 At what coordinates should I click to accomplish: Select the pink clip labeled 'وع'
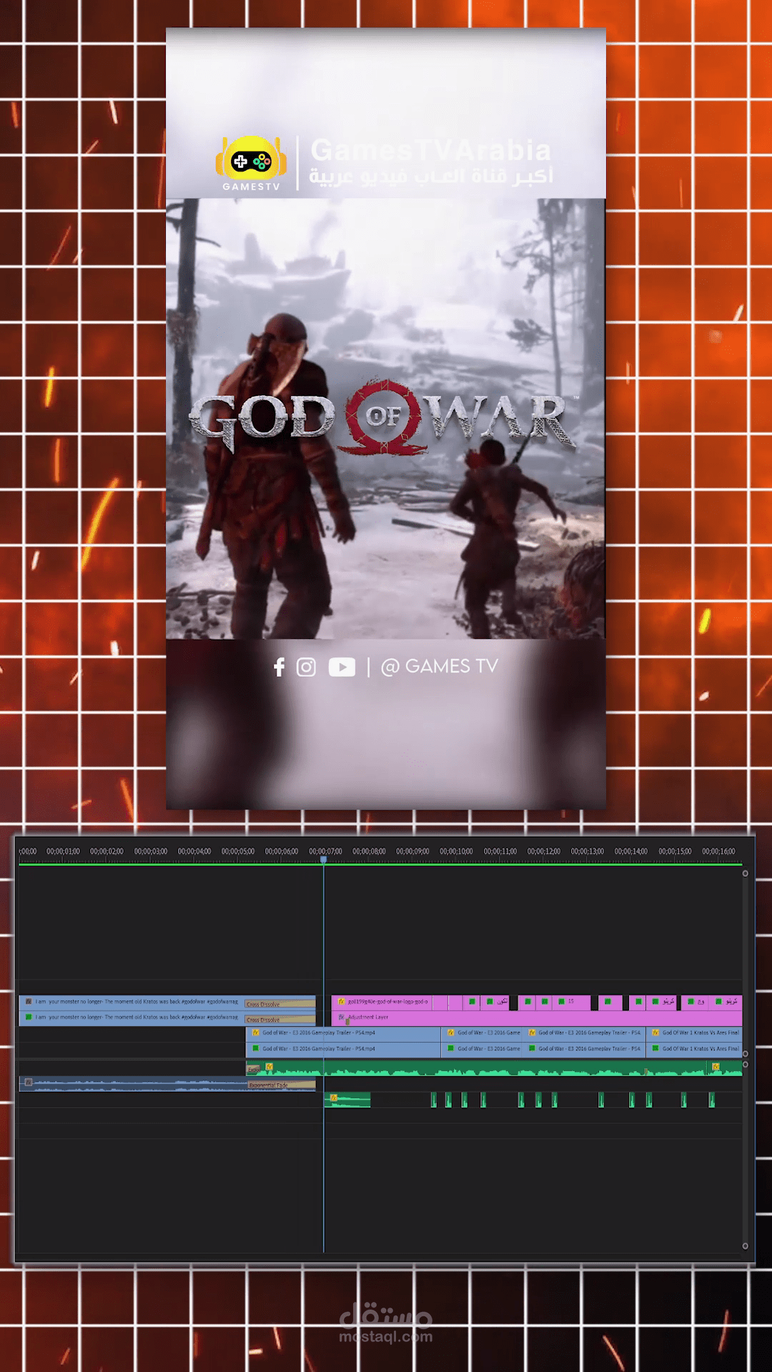click(x=695, y=1003)
